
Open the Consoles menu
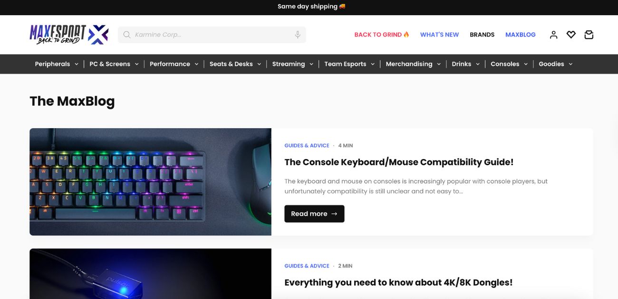(x=505, y=64)
